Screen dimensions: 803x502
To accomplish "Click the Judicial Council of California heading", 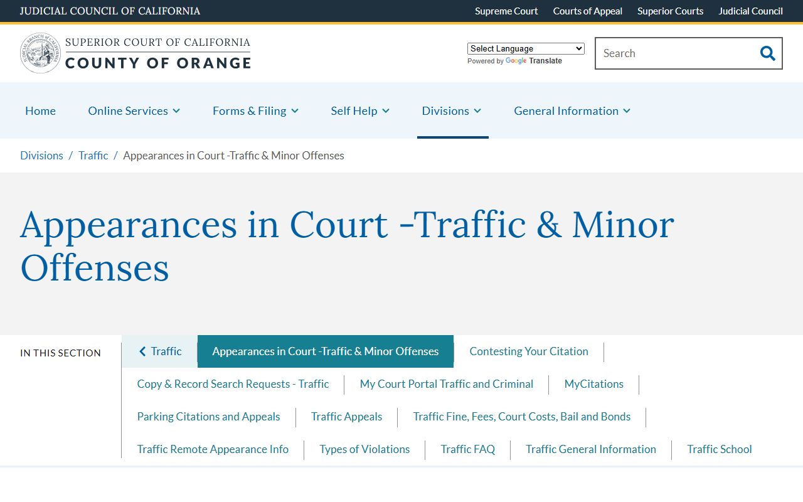I will coord(110,11).
